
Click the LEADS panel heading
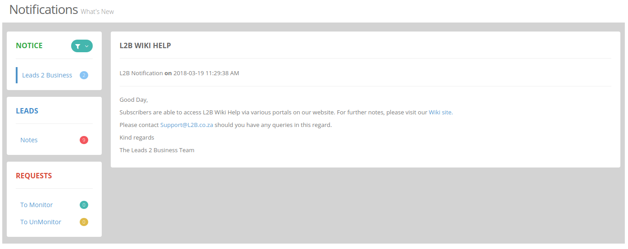pyautogui.click(x=27, y=111)
